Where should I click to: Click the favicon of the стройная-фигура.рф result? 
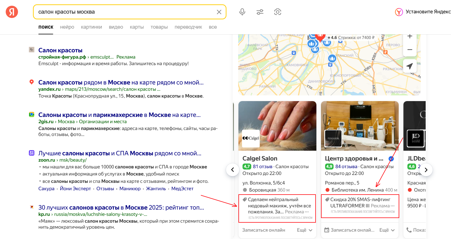coord(32,50)
